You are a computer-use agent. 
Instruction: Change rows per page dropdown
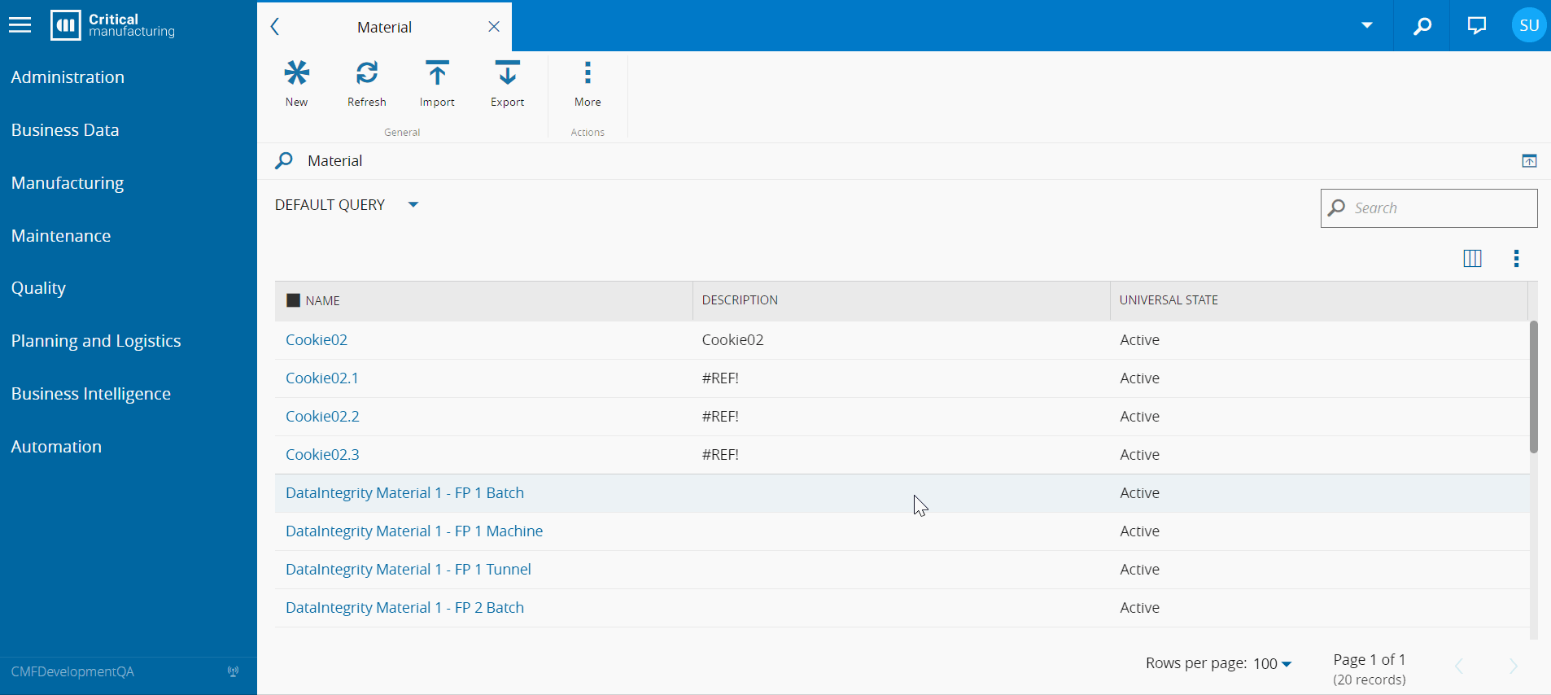pos(1273,664)
